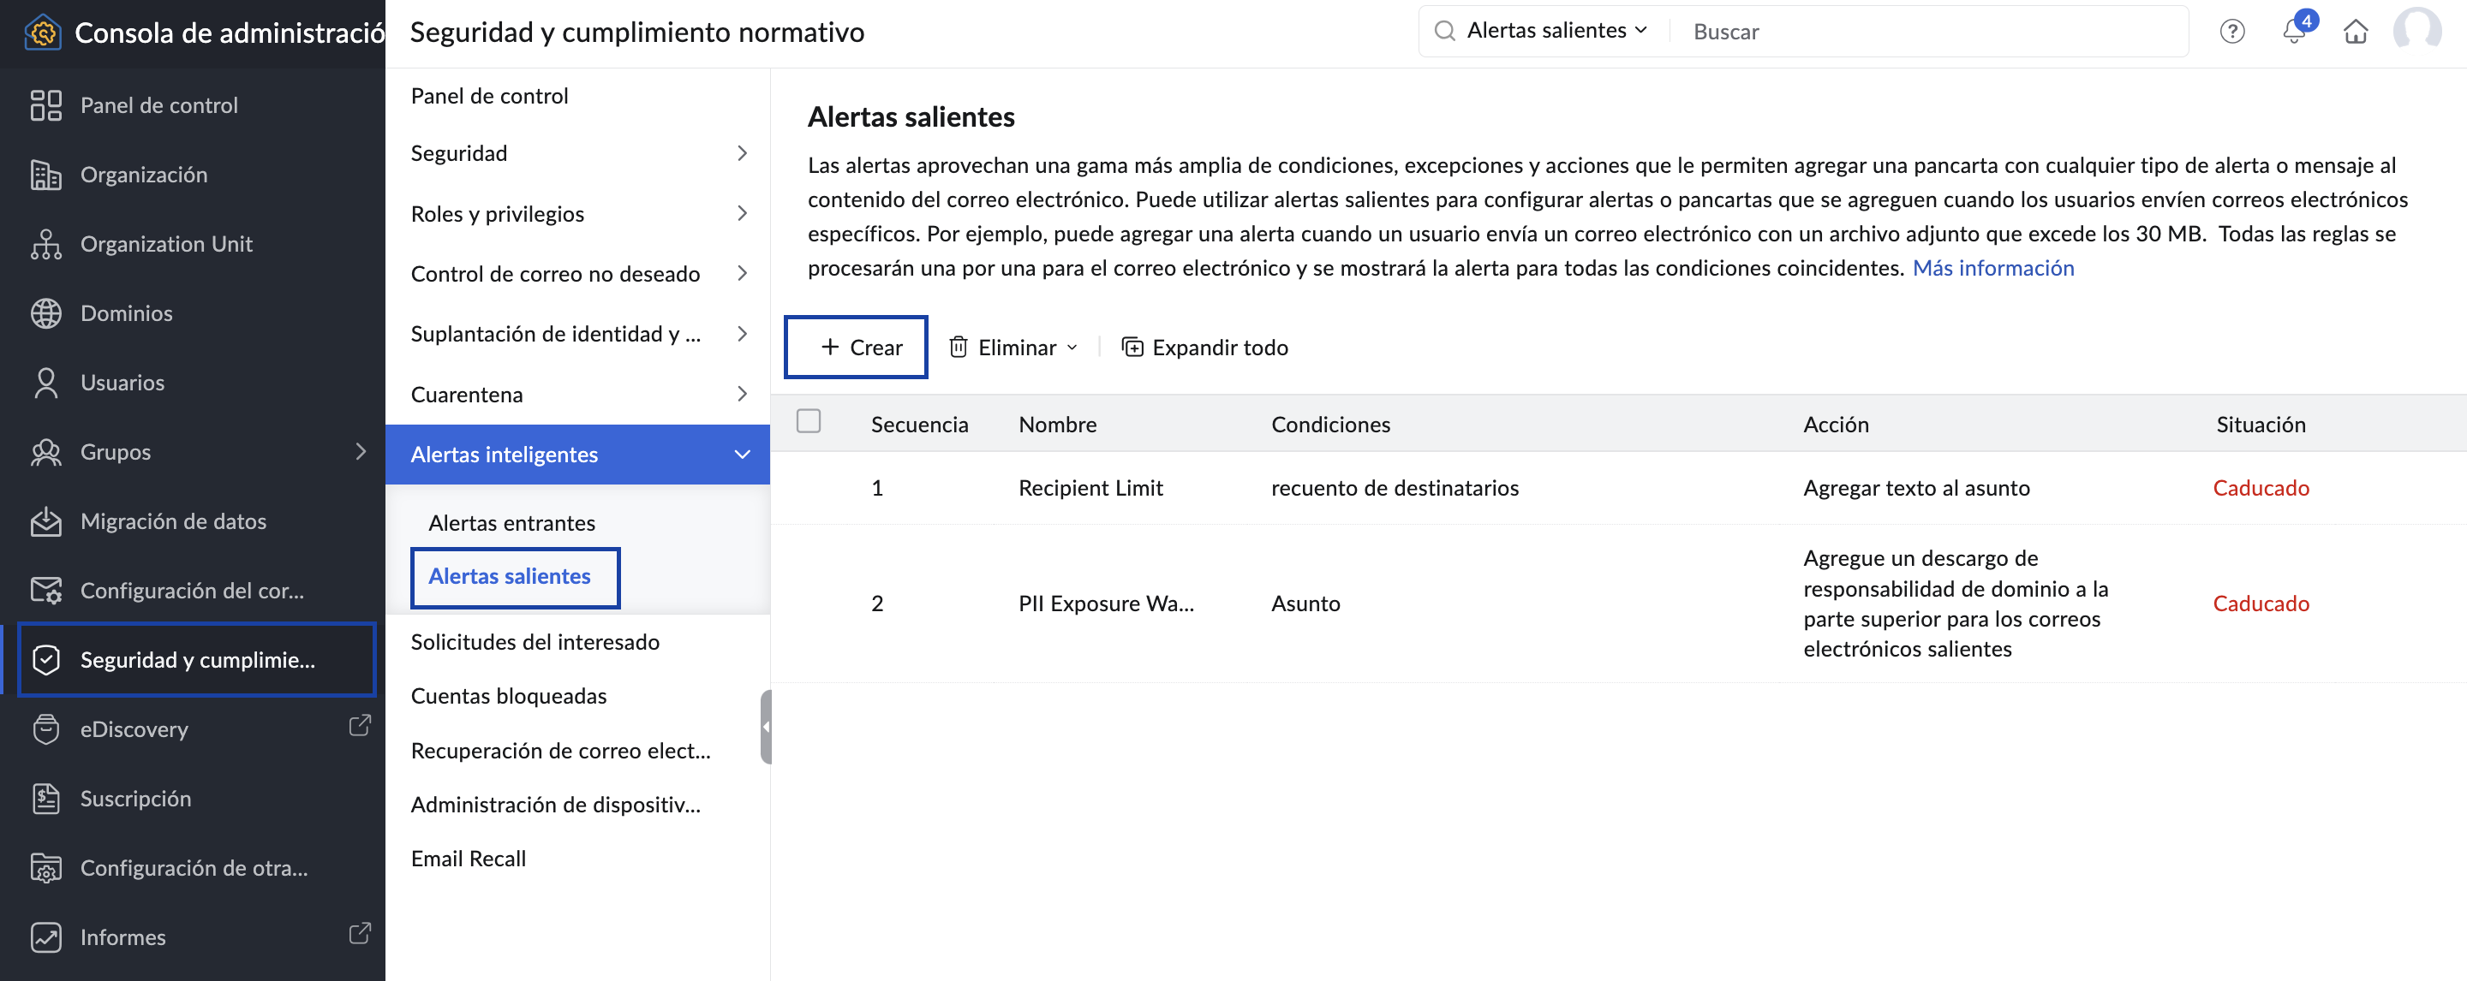Click the Organization Unit hierarchy icon
This screenshot has width=2467, height=981.
pos(45,244)
